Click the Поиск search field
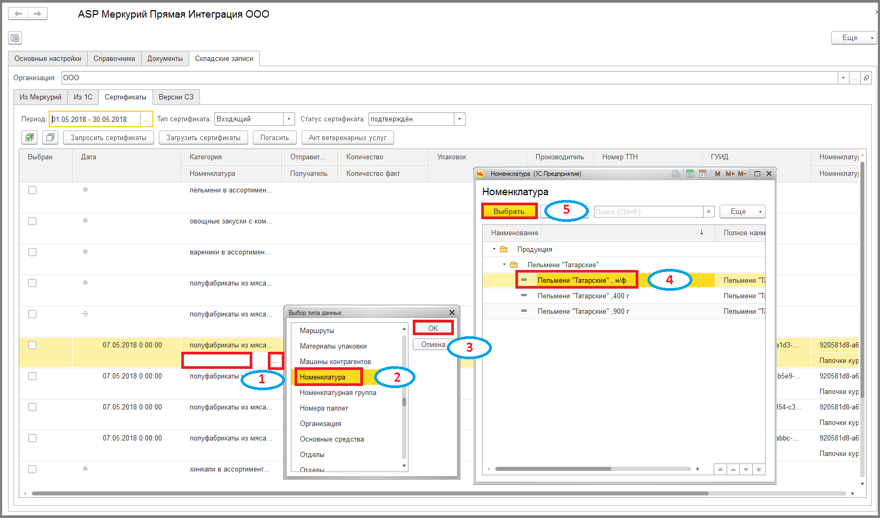 point(649,212)
